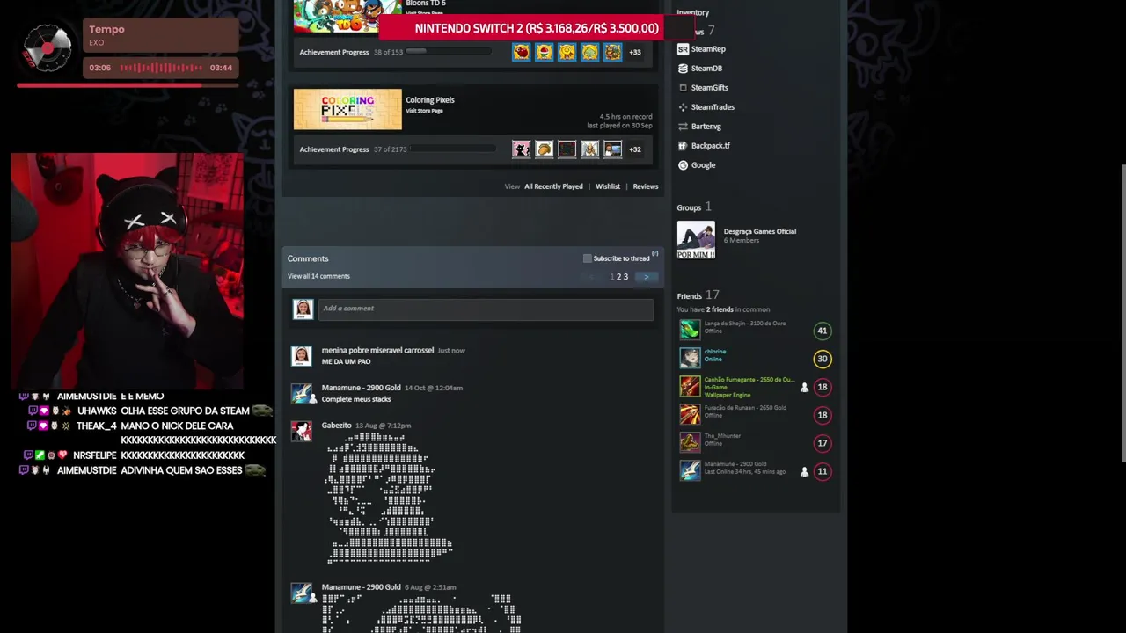This screenshot has height=633, width=1126.
Task: Switch to Wishlist view
Action: pos(608,186)
